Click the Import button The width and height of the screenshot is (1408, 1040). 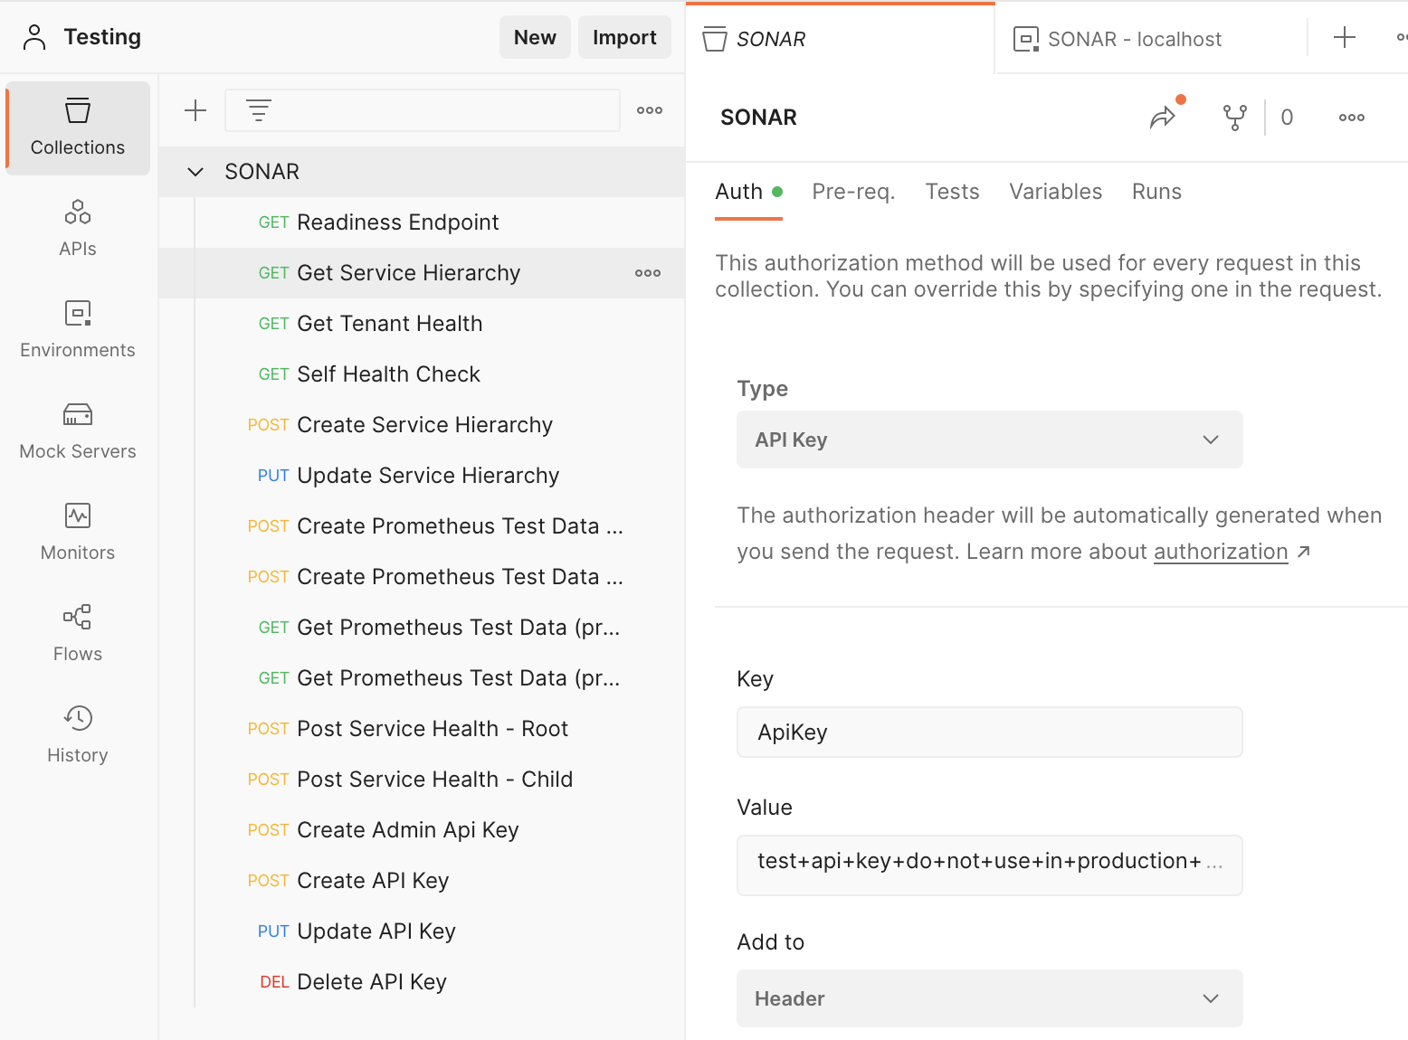tap(624, 37)
